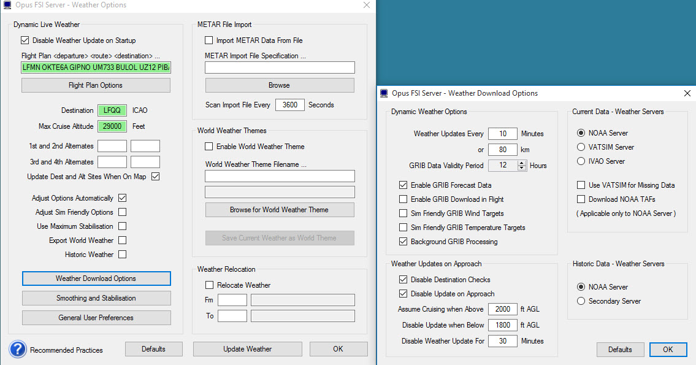The height and width of the screenshot is (365, 696).
Task: Enable Download NOAA TAFs
Action: click(x=581, y=199)
